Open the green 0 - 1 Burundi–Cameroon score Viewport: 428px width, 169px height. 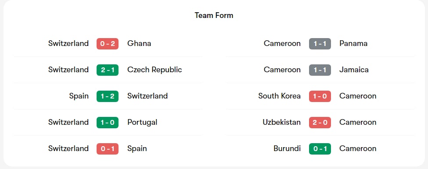click(320, 148)
